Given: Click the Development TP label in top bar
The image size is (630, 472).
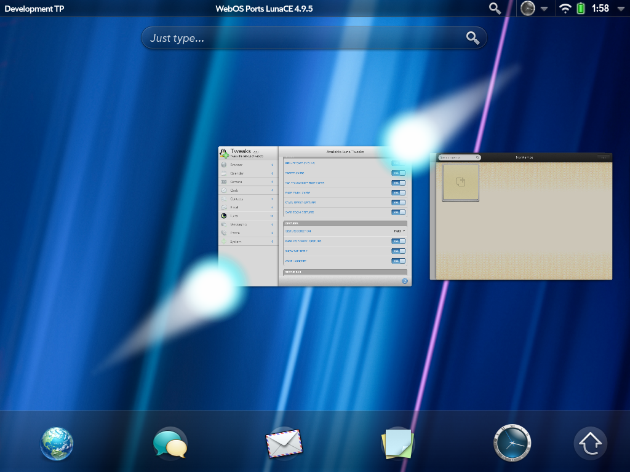Looking at the screenshot, I should point(34,9).
